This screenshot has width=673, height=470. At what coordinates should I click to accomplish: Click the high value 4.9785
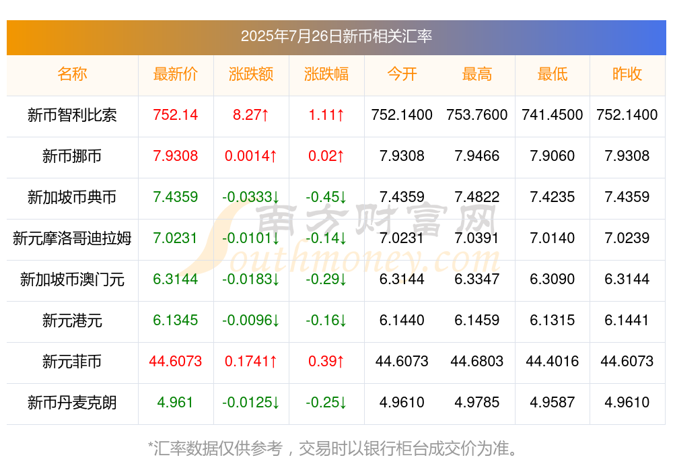point(477,403)
